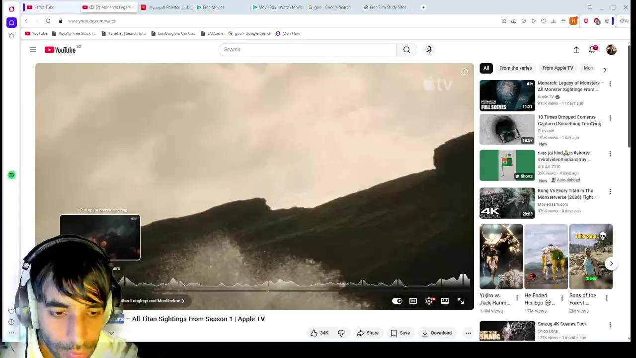Image resolution: width=636 pixels, height=358 pixels.
Task: Open Spotify in Opera sidebar
Action: pos(11,175)
